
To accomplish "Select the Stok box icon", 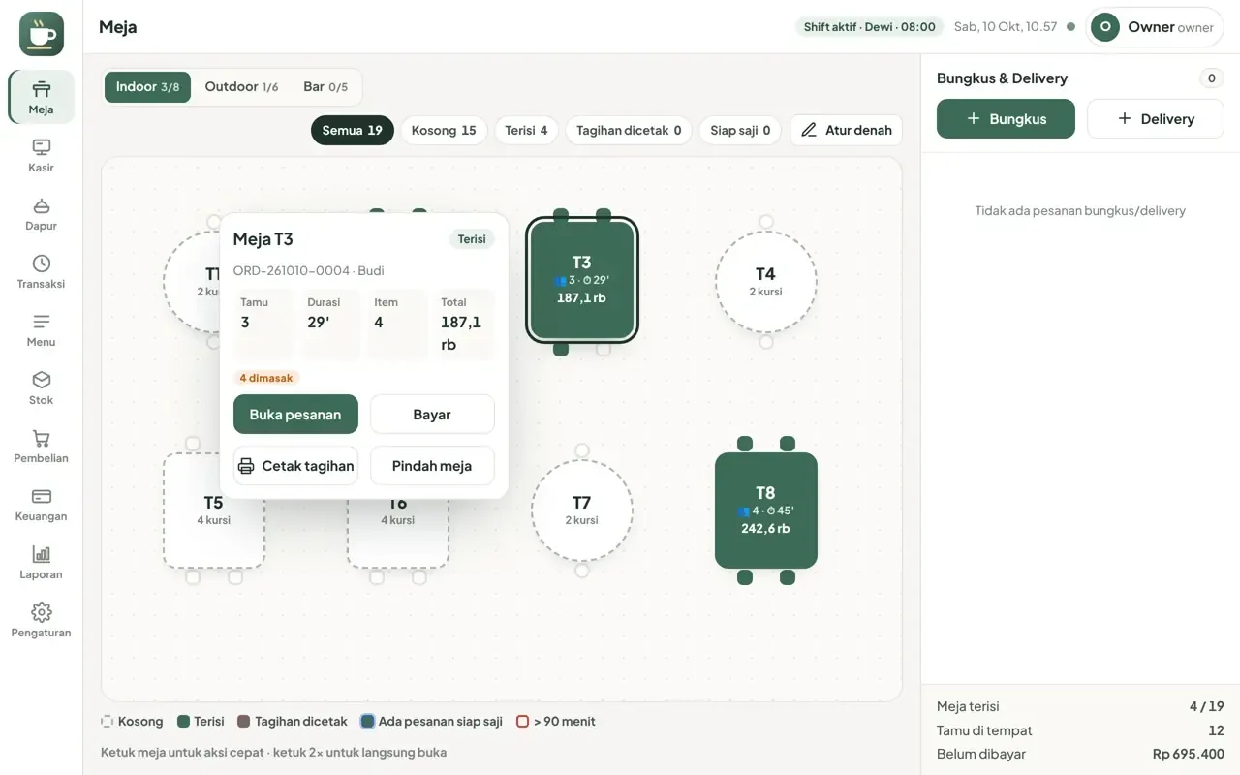I will 41,380.
